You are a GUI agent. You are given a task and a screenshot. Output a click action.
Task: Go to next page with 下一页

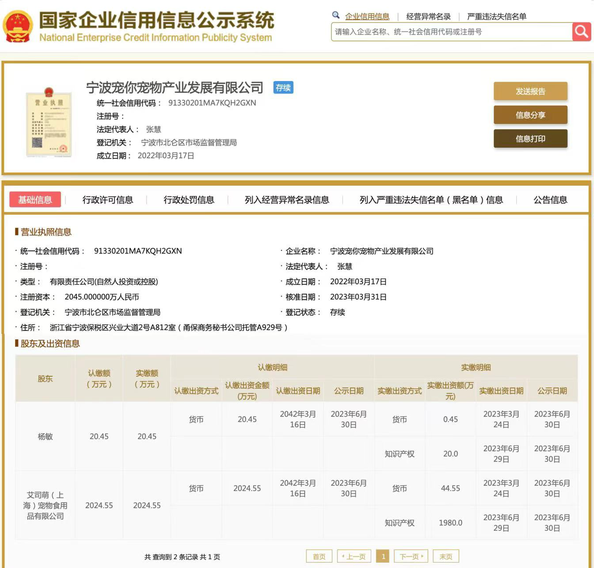click(411, 556)
